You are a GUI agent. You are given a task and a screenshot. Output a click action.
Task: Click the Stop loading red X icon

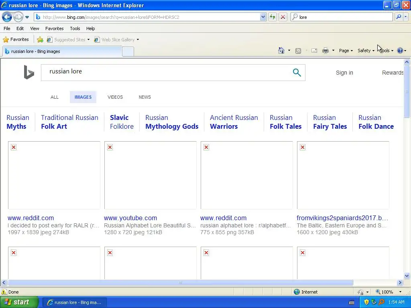[x=283, y=17]
